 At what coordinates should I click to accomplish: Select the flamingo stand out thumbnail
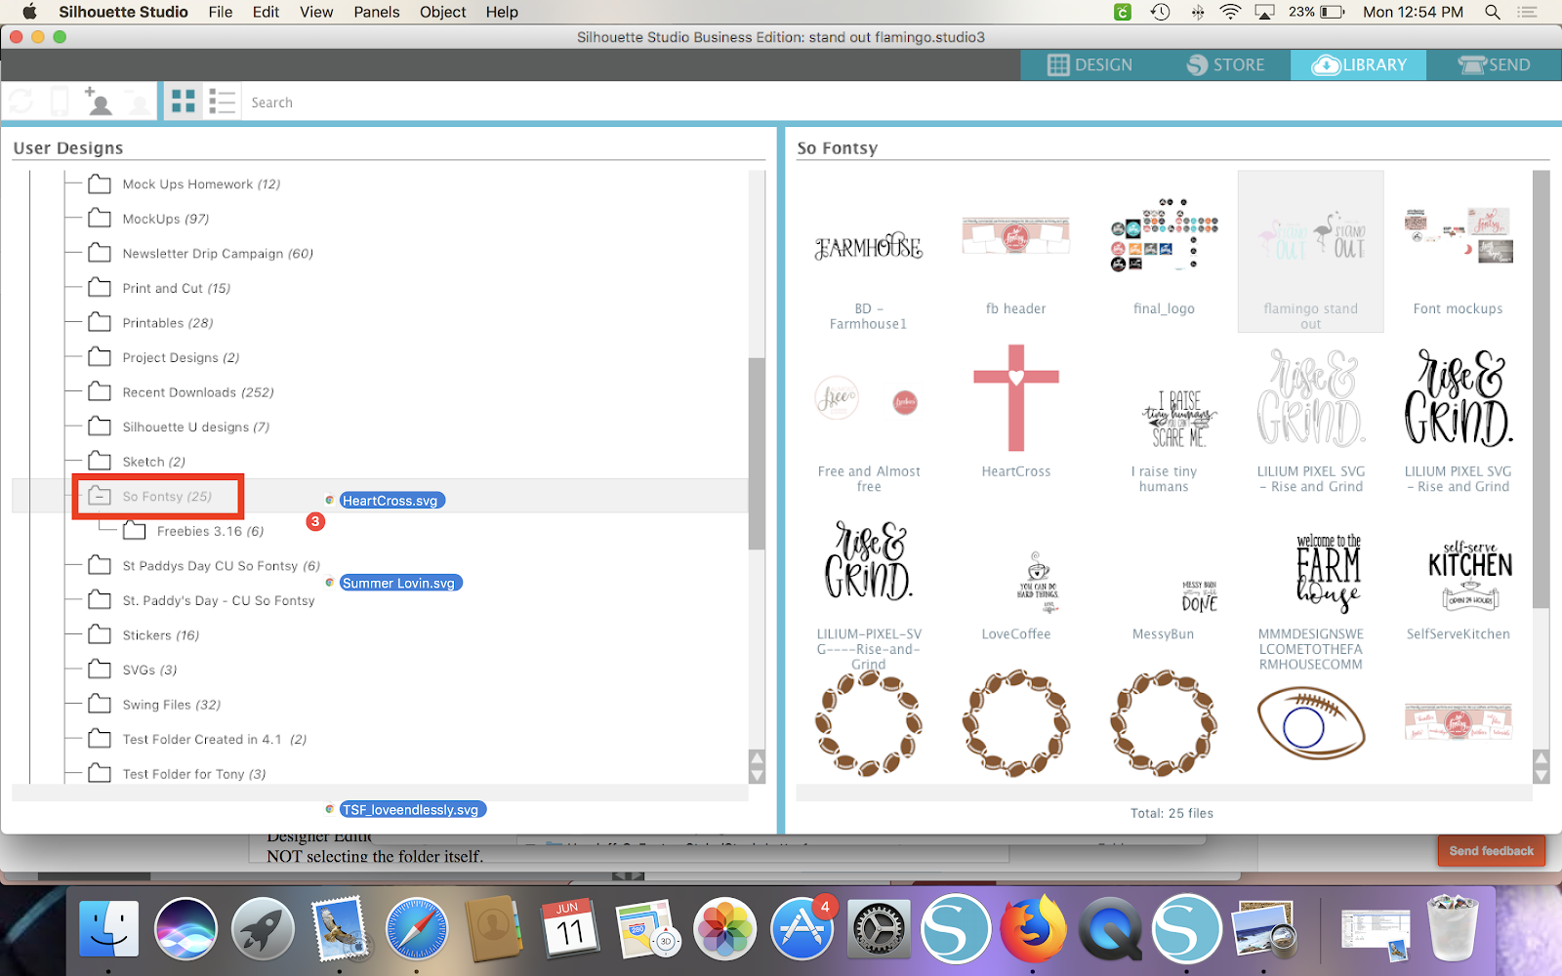tap(1310, 252)
